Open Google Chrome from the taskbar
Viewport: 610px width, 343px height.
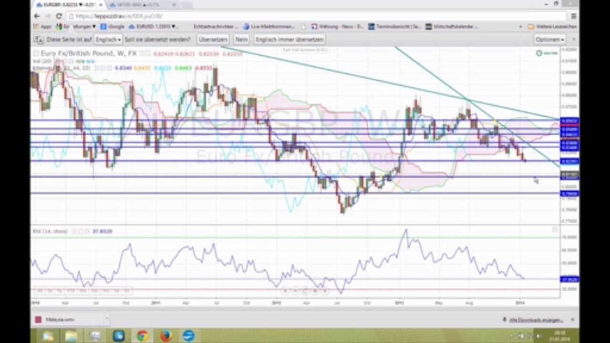142,336
